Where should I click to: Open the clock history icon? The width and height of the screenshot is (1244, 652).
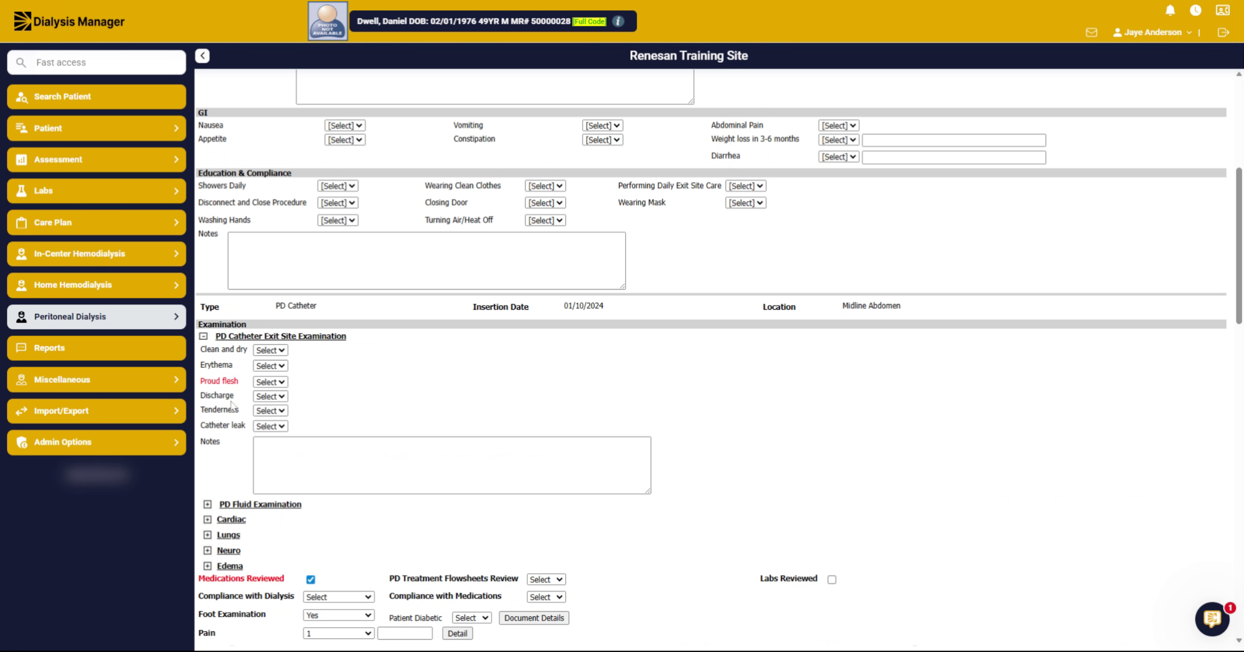[x=1195, y=10]
